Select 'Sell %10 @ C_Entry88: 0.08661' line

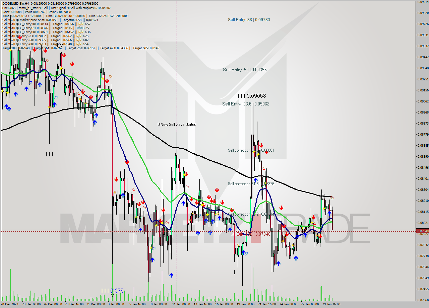pyautogui.click(x=46, y=32)
